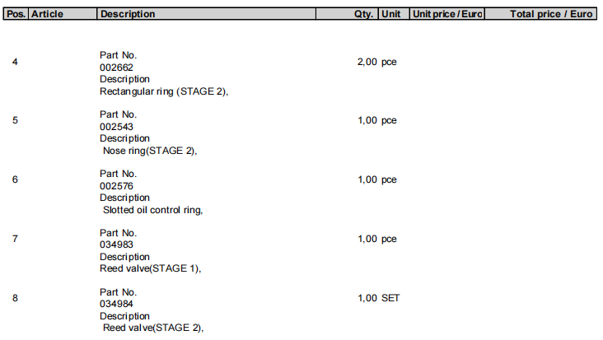The width and height of the screenshot is (603, 340).
Task: Click the 2,00 quantity value
Action: pyautogui.click(x=367, y=62)
